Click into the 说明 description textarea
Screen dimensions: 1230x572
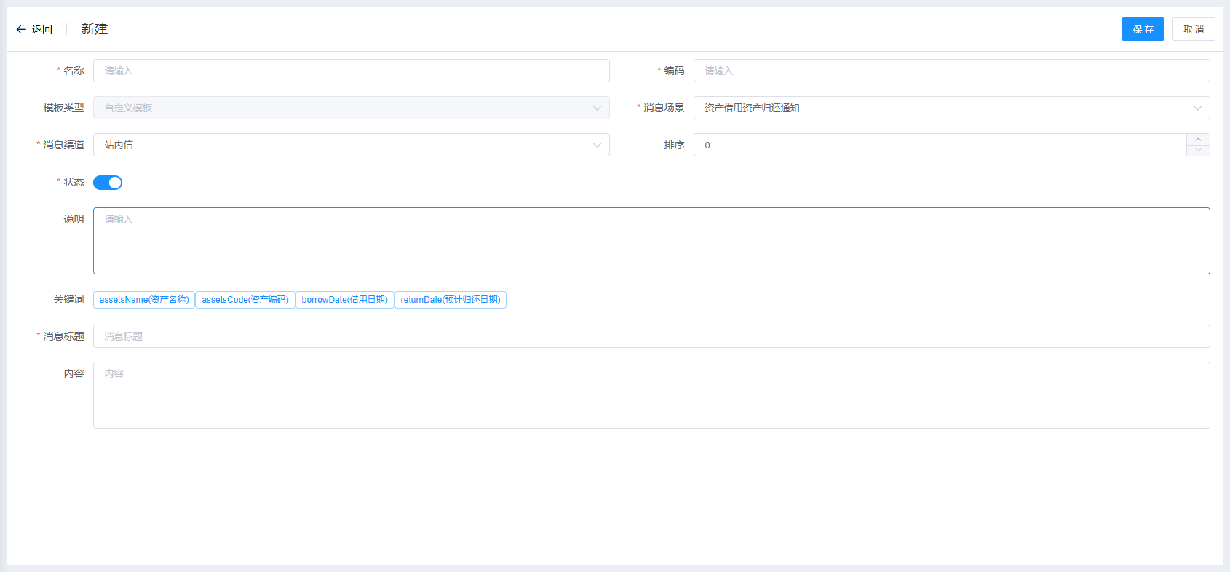coord(651,241)
